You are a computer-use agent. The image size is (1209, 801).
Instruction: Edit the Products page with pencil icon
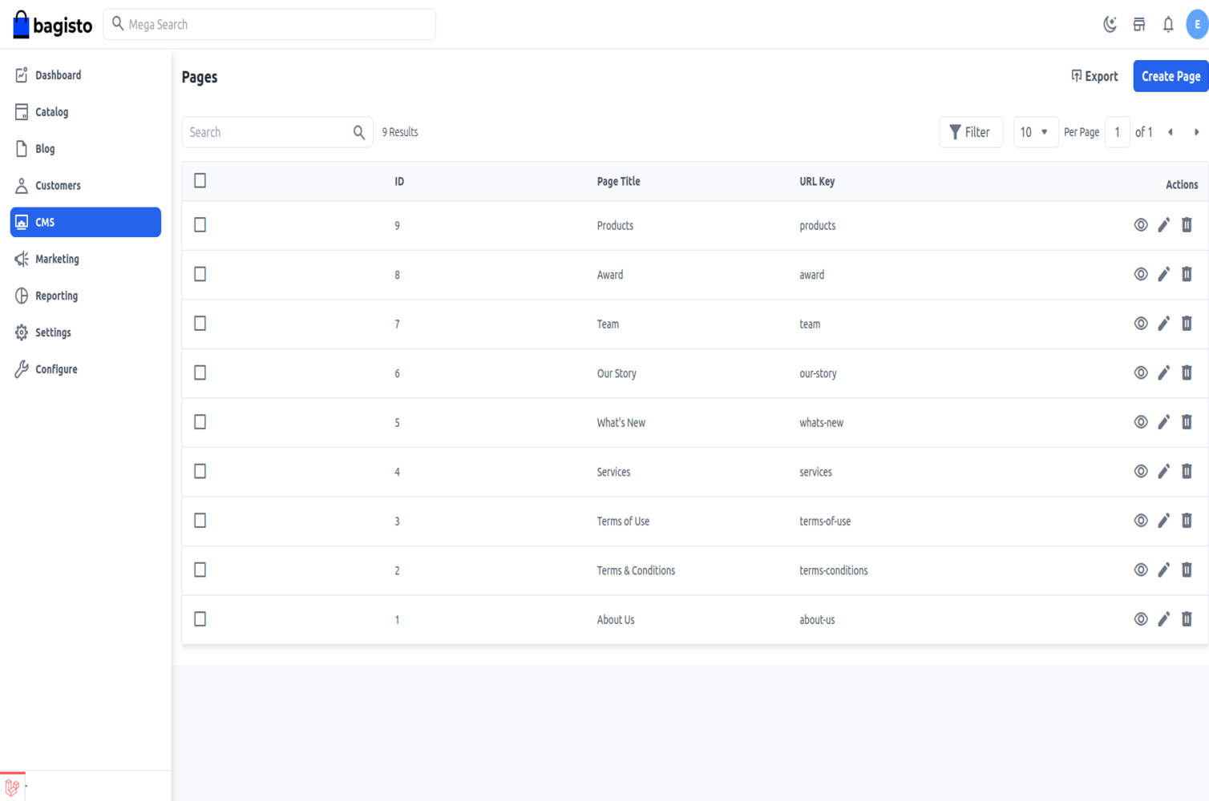pyautogui.click(x=1163, y=225)
